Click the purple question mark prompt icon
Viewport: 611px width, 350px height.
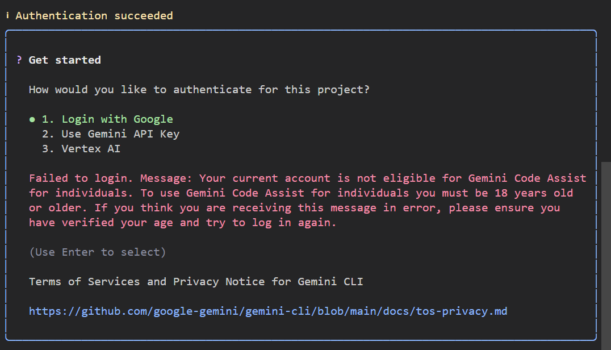coord(19,60)
